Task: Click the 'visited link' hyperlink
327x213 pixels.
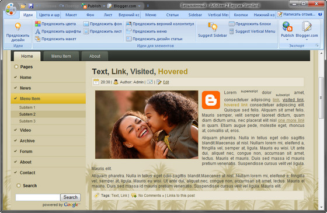Action: [x=293, y=100]
